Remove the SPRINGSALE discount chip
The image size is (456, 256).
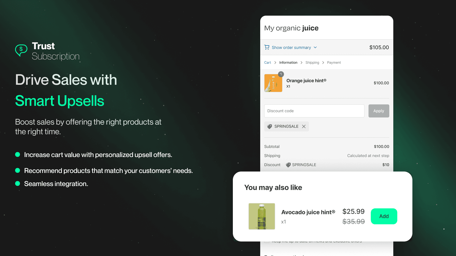(304, 126)
